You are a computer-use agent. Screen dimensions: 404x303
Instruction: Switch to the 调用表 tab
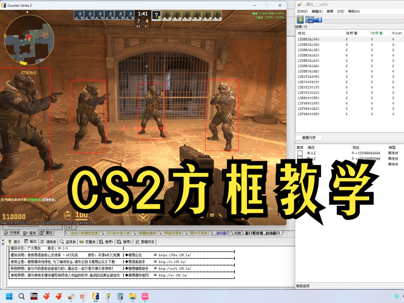click(x=48, y=242)
